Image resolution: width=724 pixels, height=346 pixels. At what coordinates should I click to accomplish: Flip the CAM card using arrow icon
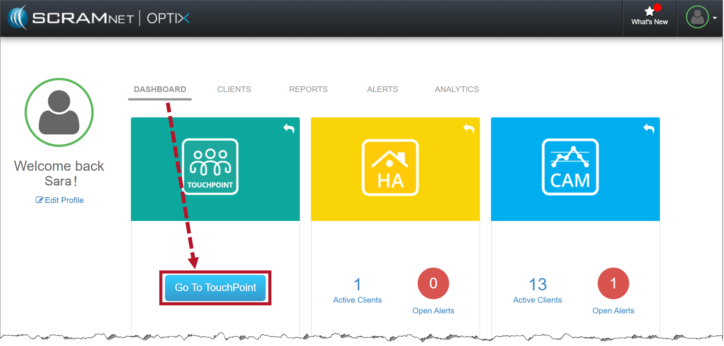point(649,129)
